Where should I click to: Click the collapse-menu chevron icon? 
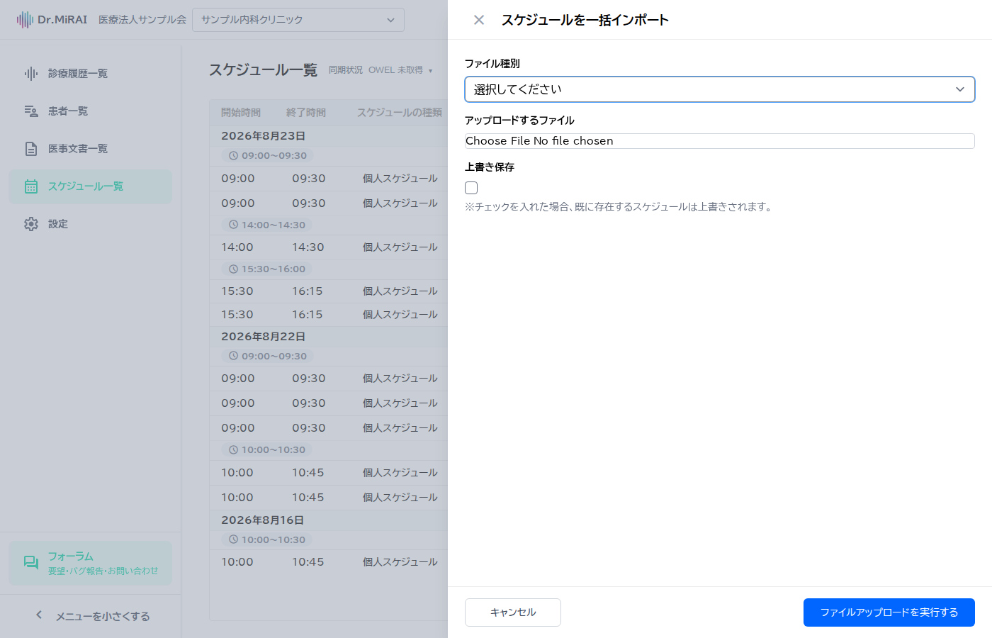[39, 615]
